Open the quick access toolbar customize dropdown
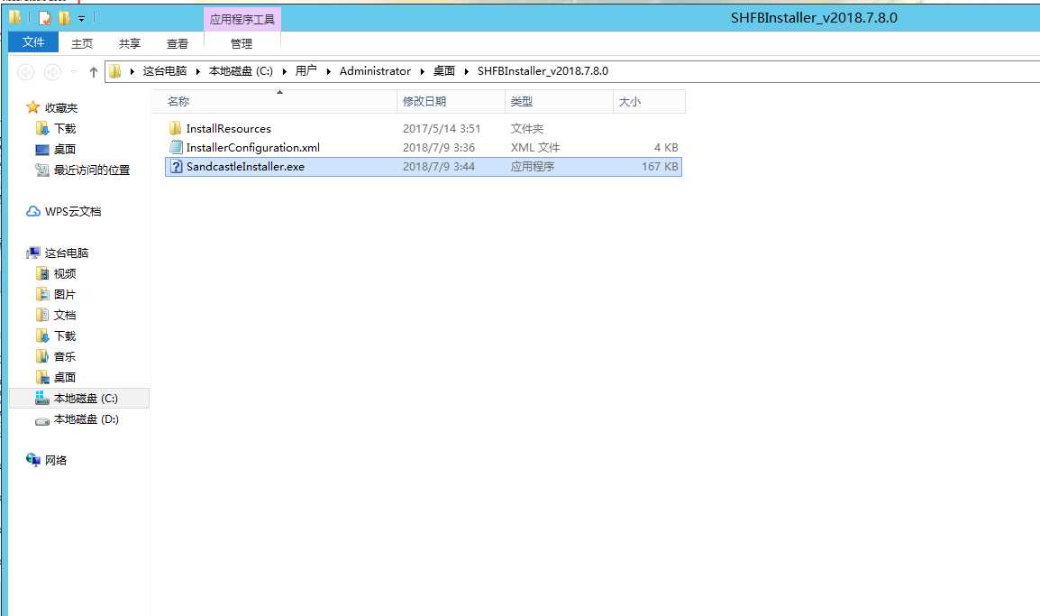 82,19
